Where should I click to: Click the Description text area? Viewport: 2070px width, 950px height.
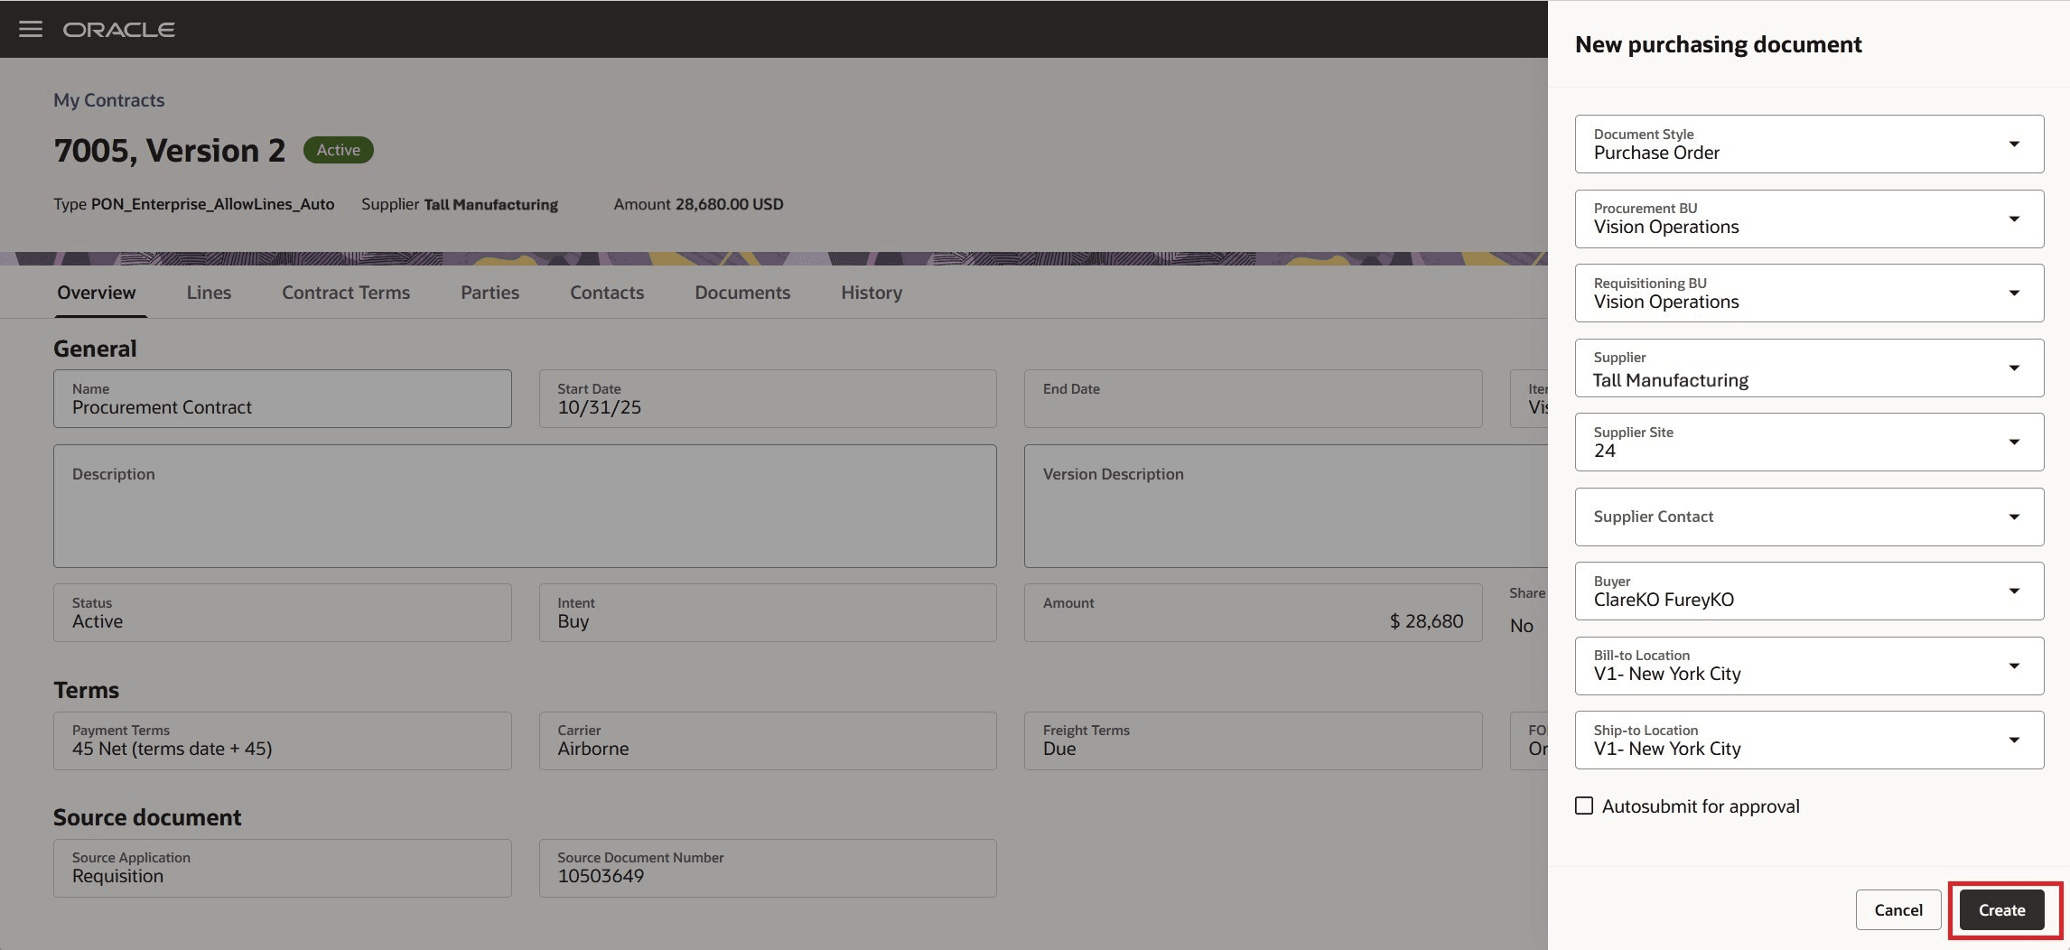click(524, 506)
